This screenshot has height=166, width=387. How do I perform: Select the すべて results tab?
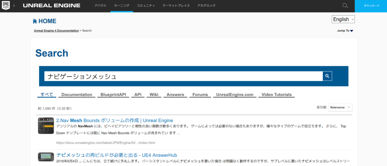47,95
